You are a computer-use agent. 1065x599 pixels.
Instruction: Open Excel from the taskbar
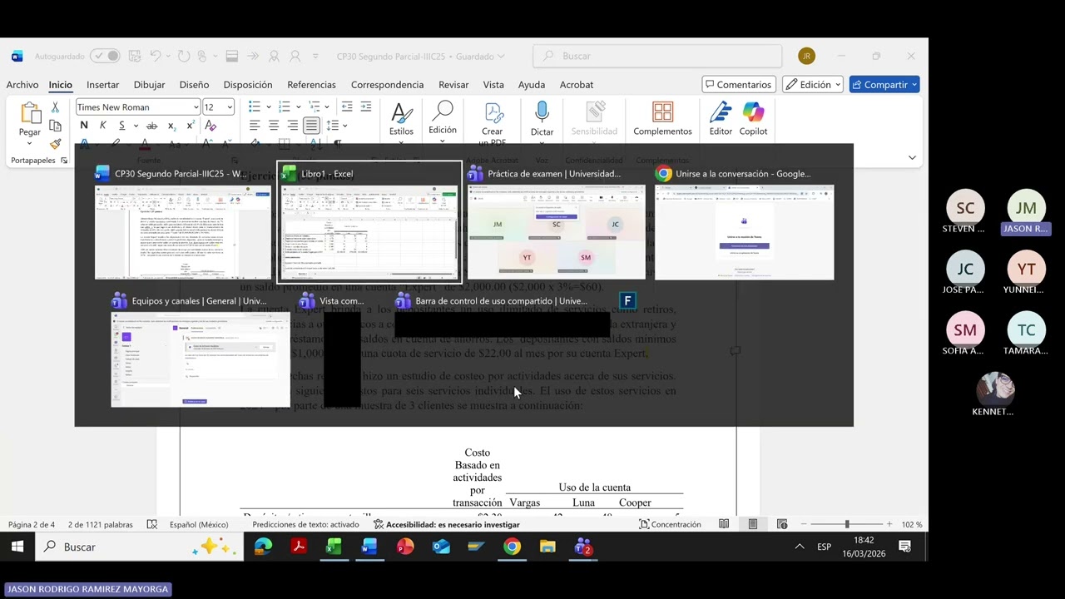(x=334, y=547)
